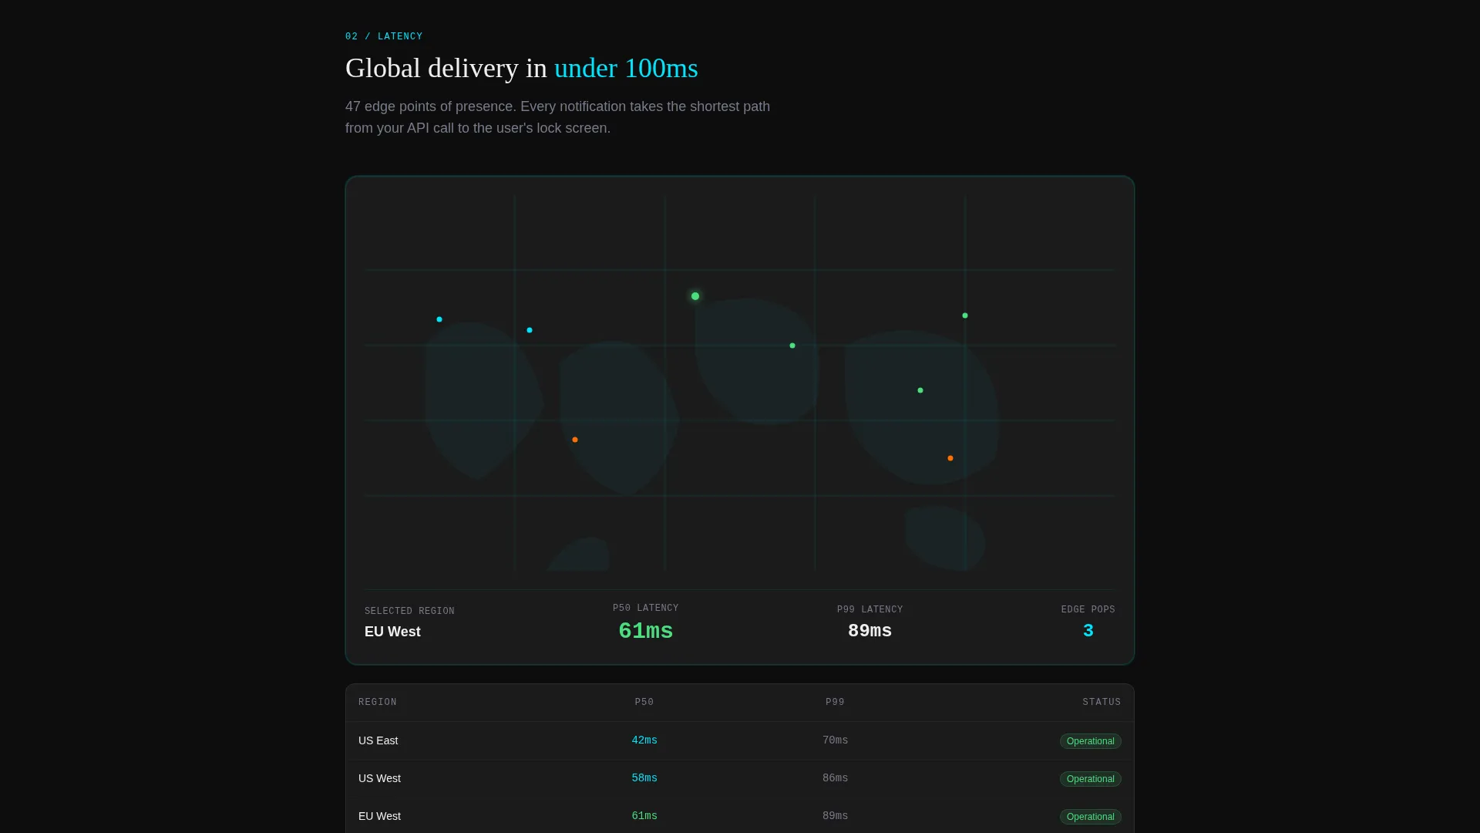Click the edge PoPs count 3
This screenshot has height=833, width=1480.
(x=1088, y=631)
